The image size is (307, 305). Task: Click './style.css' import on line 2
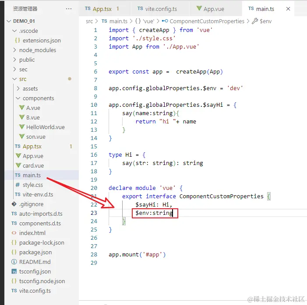[x=154, y=39]
